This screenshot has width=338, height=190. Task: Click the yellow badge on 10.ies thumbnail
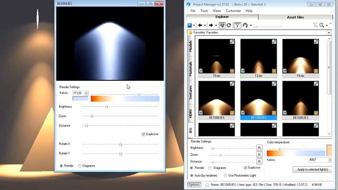click(232, 71)
